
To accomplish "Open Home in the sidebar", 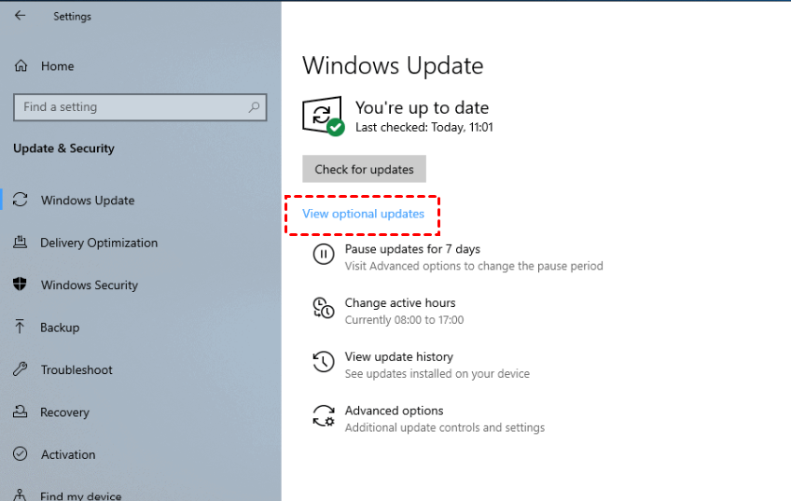I will [x=58, y=66].
